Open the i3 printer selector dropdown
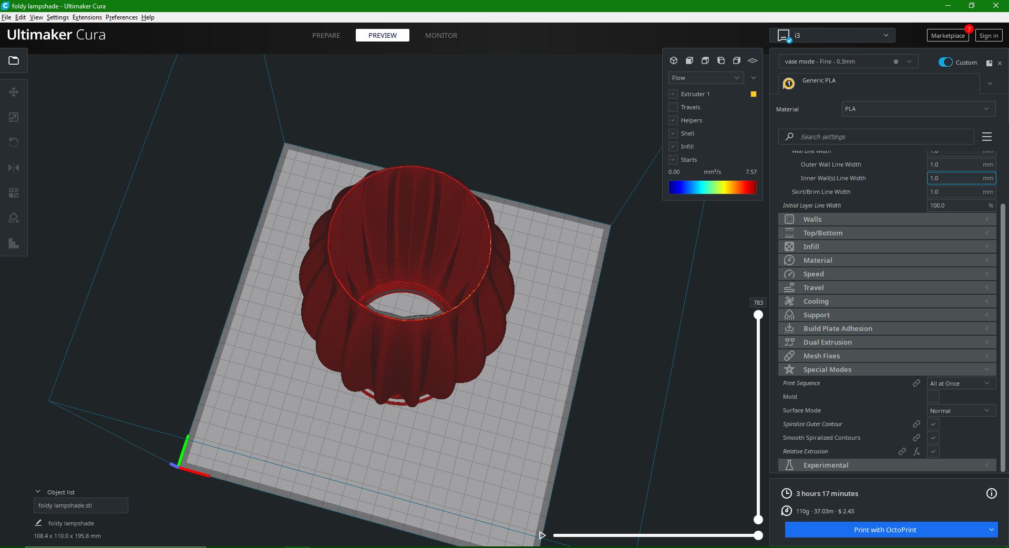This screenshot has height=548, width=1009. pos(832,35)
